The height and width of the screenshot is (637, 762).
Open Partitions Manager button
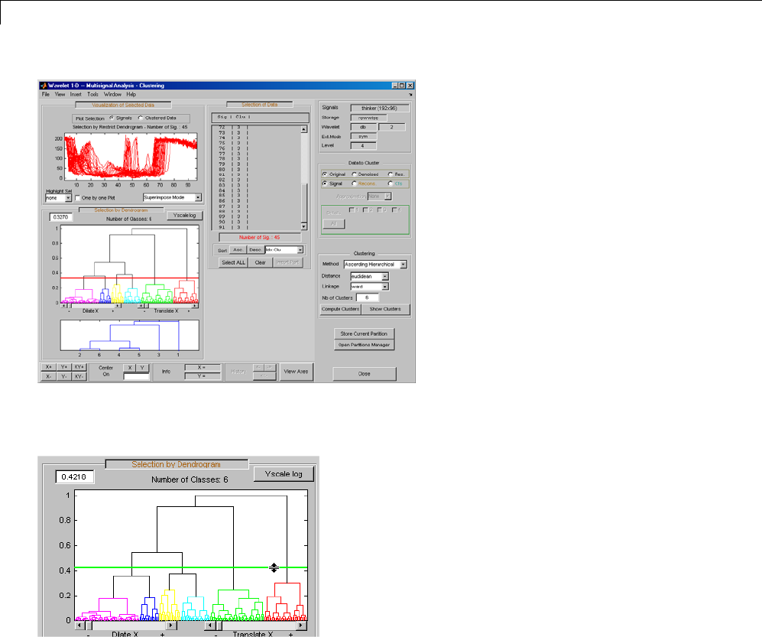[x=364, y=345]
